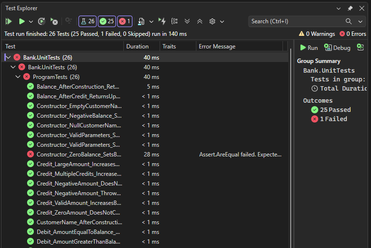Select the ProgramTests (26) row
The width and height of the screenshot is (371, 248).
[x=145, y=77]
